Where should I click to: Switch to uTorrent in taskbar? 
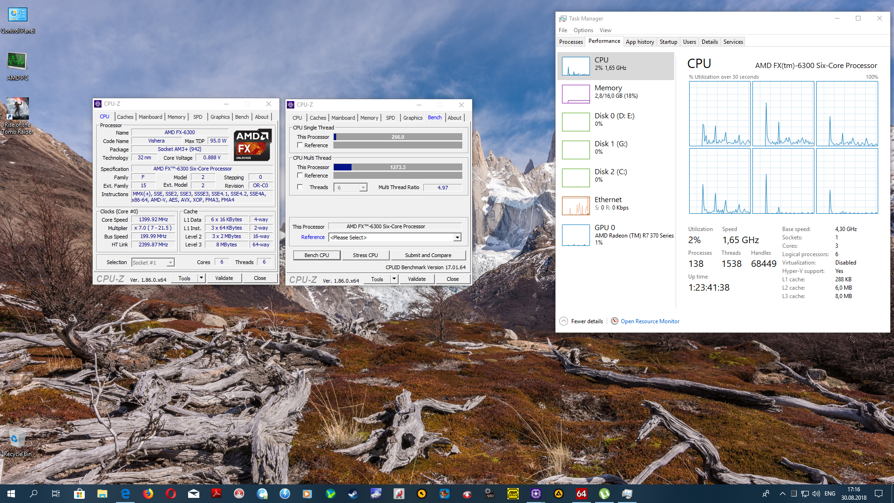coord(604,494)
